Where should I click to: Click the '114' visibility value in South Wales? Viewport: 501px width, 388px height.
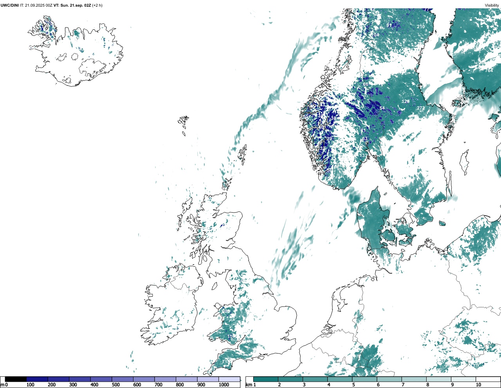point(231,336)
